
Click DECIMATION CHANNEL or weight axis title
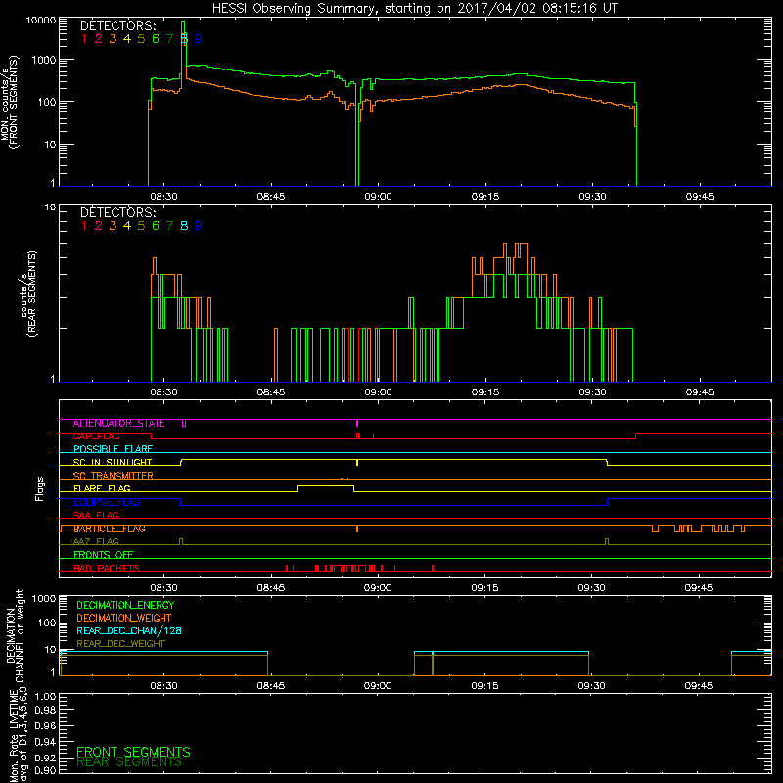pos(15,635)
